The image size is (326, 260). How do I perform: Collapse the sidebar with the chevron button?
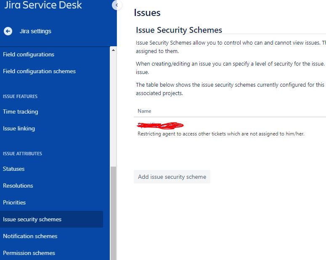[116, 5]
